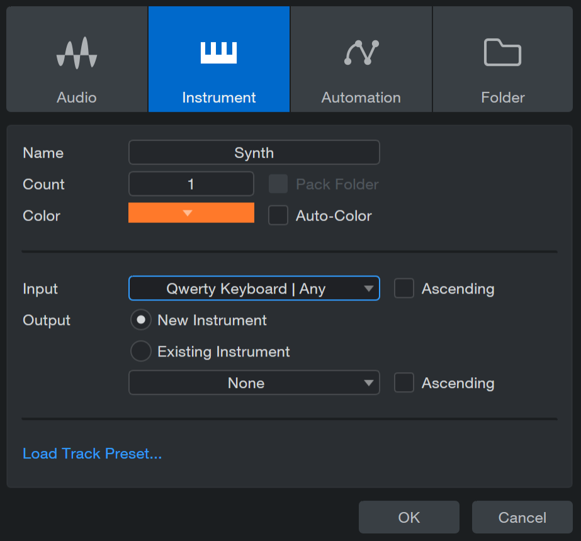The height and width of the screenshot is (541, 581).
Task: Select the New Instrument radio button
Action: [141, 320]
